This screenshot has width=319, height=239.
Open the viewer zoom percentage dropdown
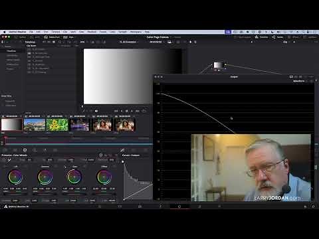83,42
